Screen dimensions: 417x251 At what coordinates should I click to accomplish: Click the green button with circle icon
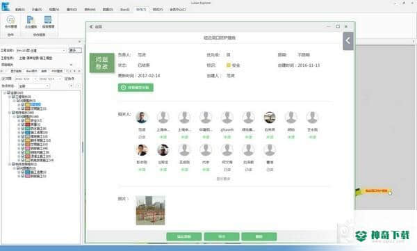136,88
